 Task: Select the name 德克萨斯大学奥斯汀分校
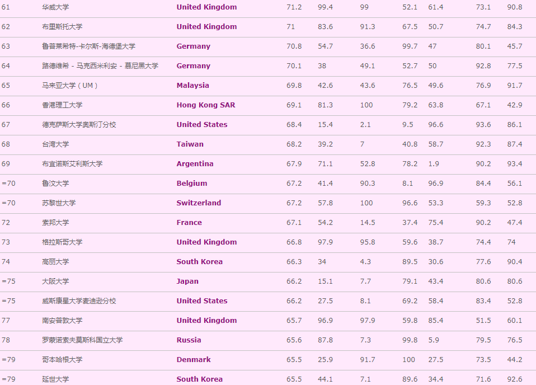[79, 124]
